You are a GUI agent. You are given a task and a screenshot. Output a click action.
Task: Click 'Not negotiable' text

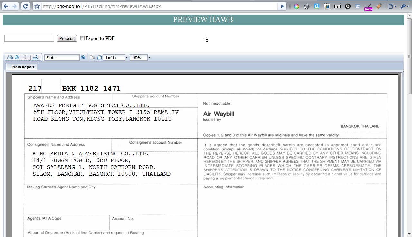[x=217, y=103]
